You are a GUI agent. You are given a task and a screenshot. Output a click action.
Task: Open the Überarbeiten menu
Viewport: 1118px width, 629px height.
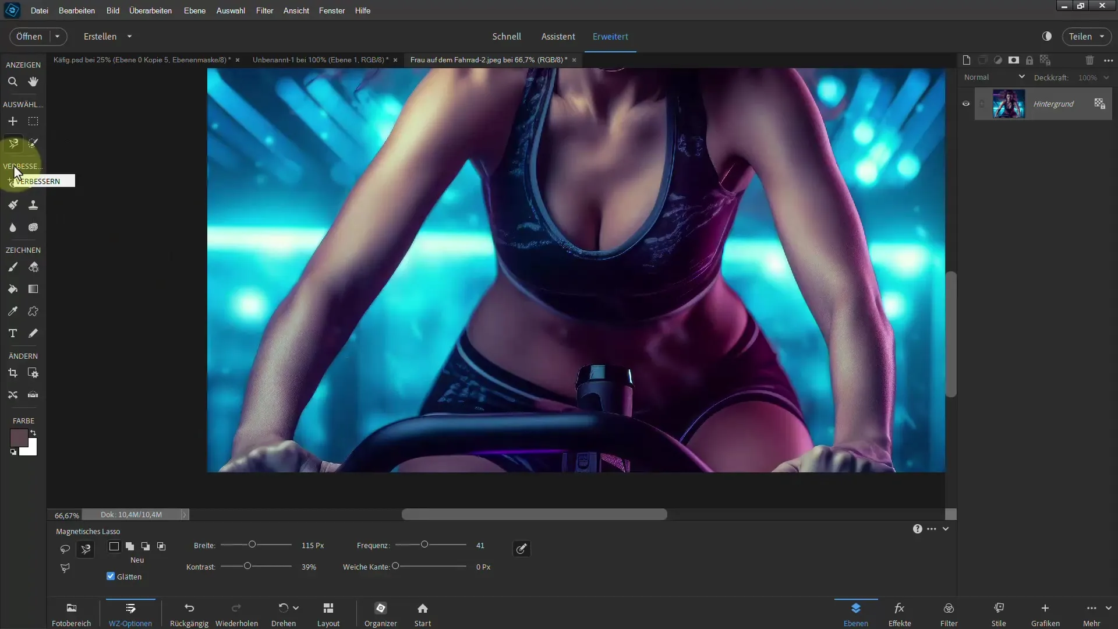click(150, 10)
